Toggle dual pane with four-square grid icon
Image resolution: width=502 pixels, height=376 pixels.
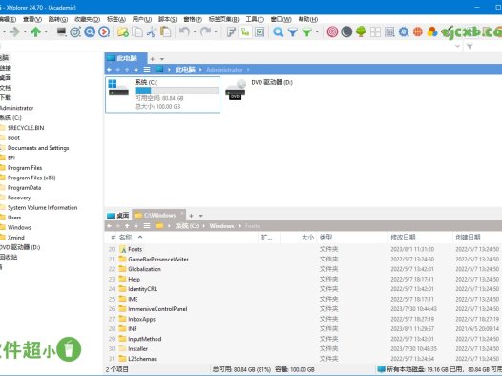point(375,31)
